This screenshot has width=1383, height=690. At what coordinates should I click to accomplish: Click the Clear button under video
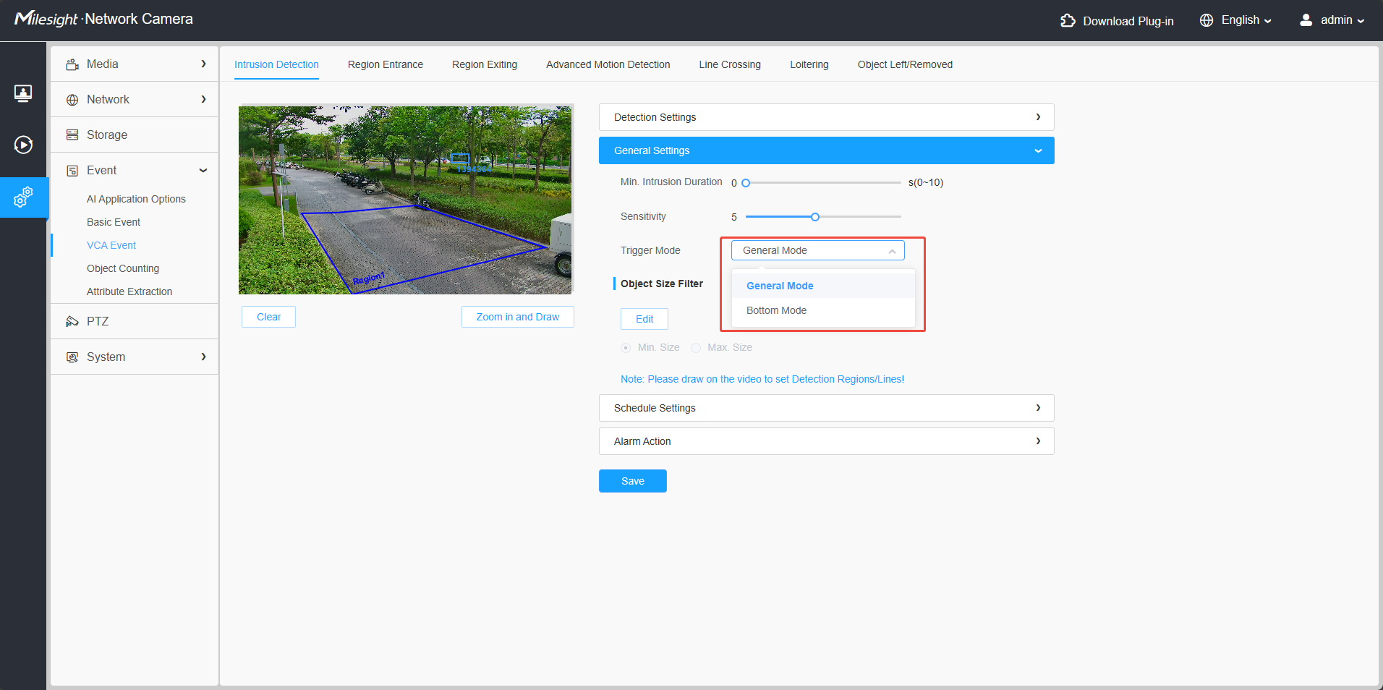[x=268, y=317]
